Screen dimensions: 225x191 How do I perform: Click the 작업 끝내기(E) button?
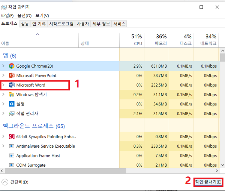tap(208, 182)
